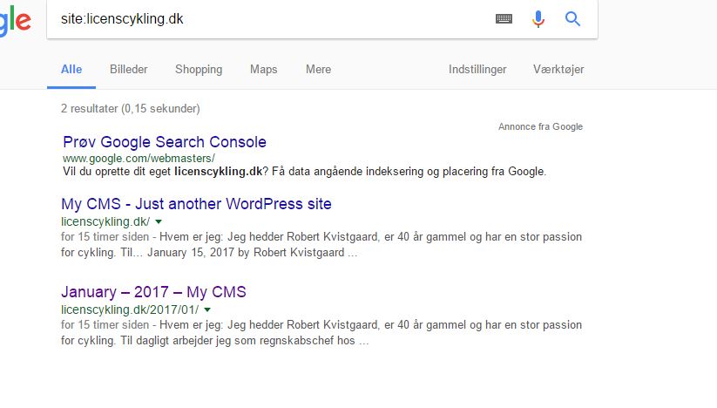Open January – 2017 – My CMS result

153,292
